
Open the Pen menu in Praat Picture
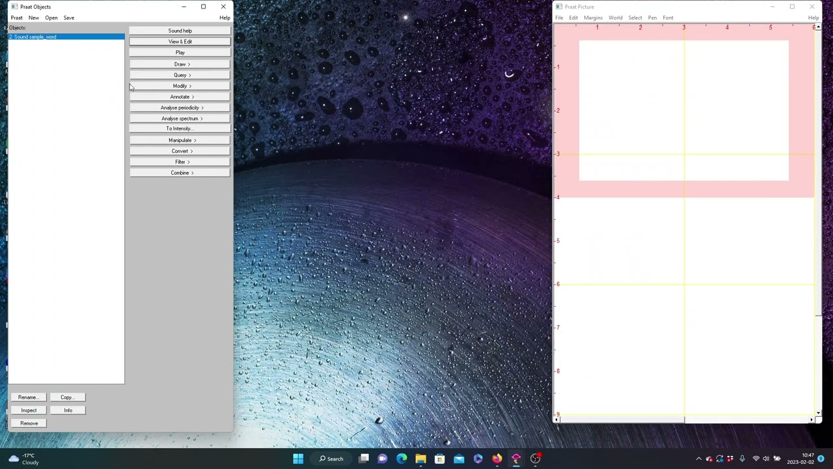coord(652,18)
